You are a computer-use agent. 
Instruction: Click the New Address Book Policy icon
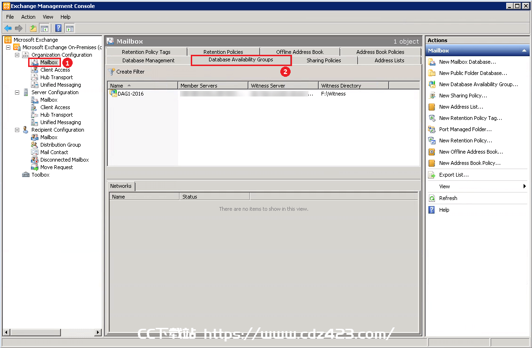click(x=432, y=163)
